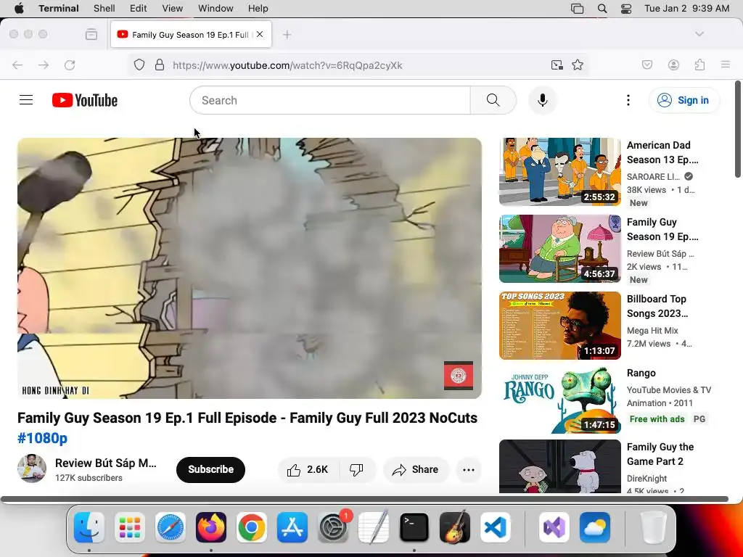Click in the YouTube search field
The width and height of the screenshot is (743, 557).
[x=330, y=100]
